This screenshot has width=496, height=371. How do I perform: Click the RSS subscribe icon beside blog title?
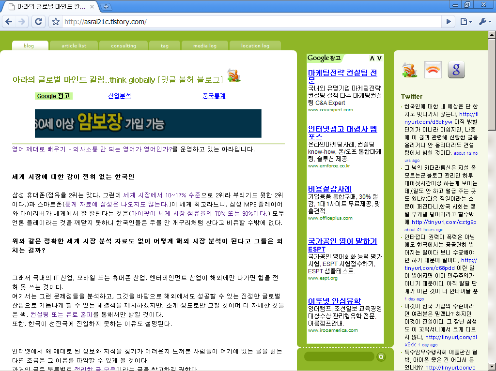pos(234,75)
